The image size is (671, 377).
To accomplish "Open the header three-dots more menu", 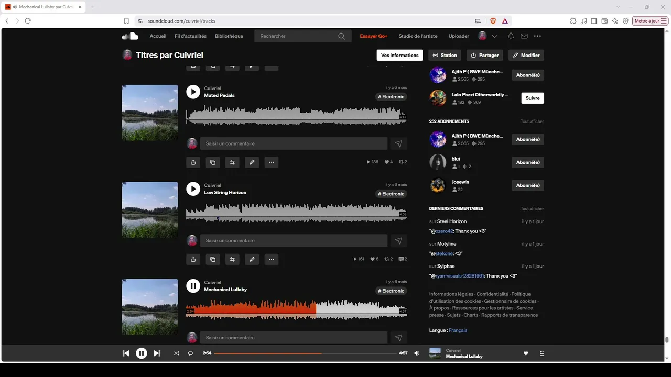I will tap(537, 36).
